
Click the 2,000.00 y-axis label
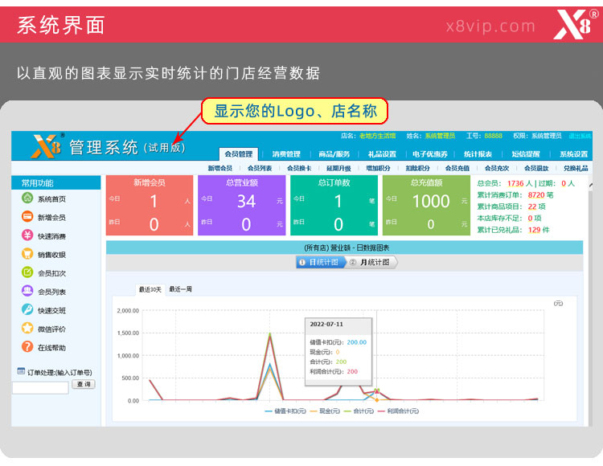click(x=128, y=310)
